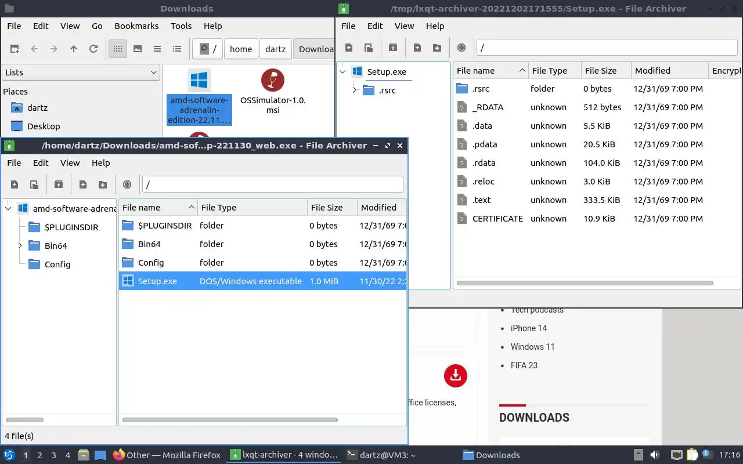Click path field in amd-sof File Archiver

[x=272, y=184]
